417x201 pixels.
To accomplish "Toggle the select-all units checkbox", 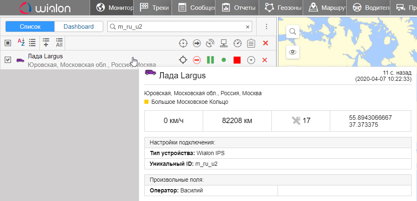I will point(8,43).
